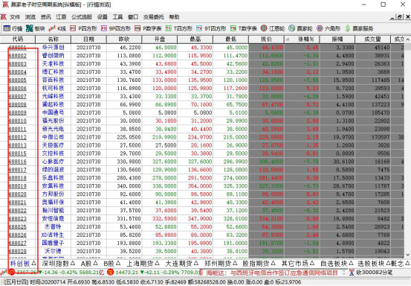Open the 行情 quotes view in toolbar
This screenshot has width=411, height=286.
[x=13, y=28]
